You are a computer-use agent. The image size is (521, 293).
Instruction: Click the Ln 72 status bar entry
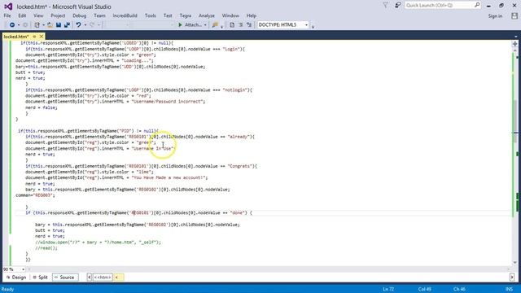pos(388,290)
